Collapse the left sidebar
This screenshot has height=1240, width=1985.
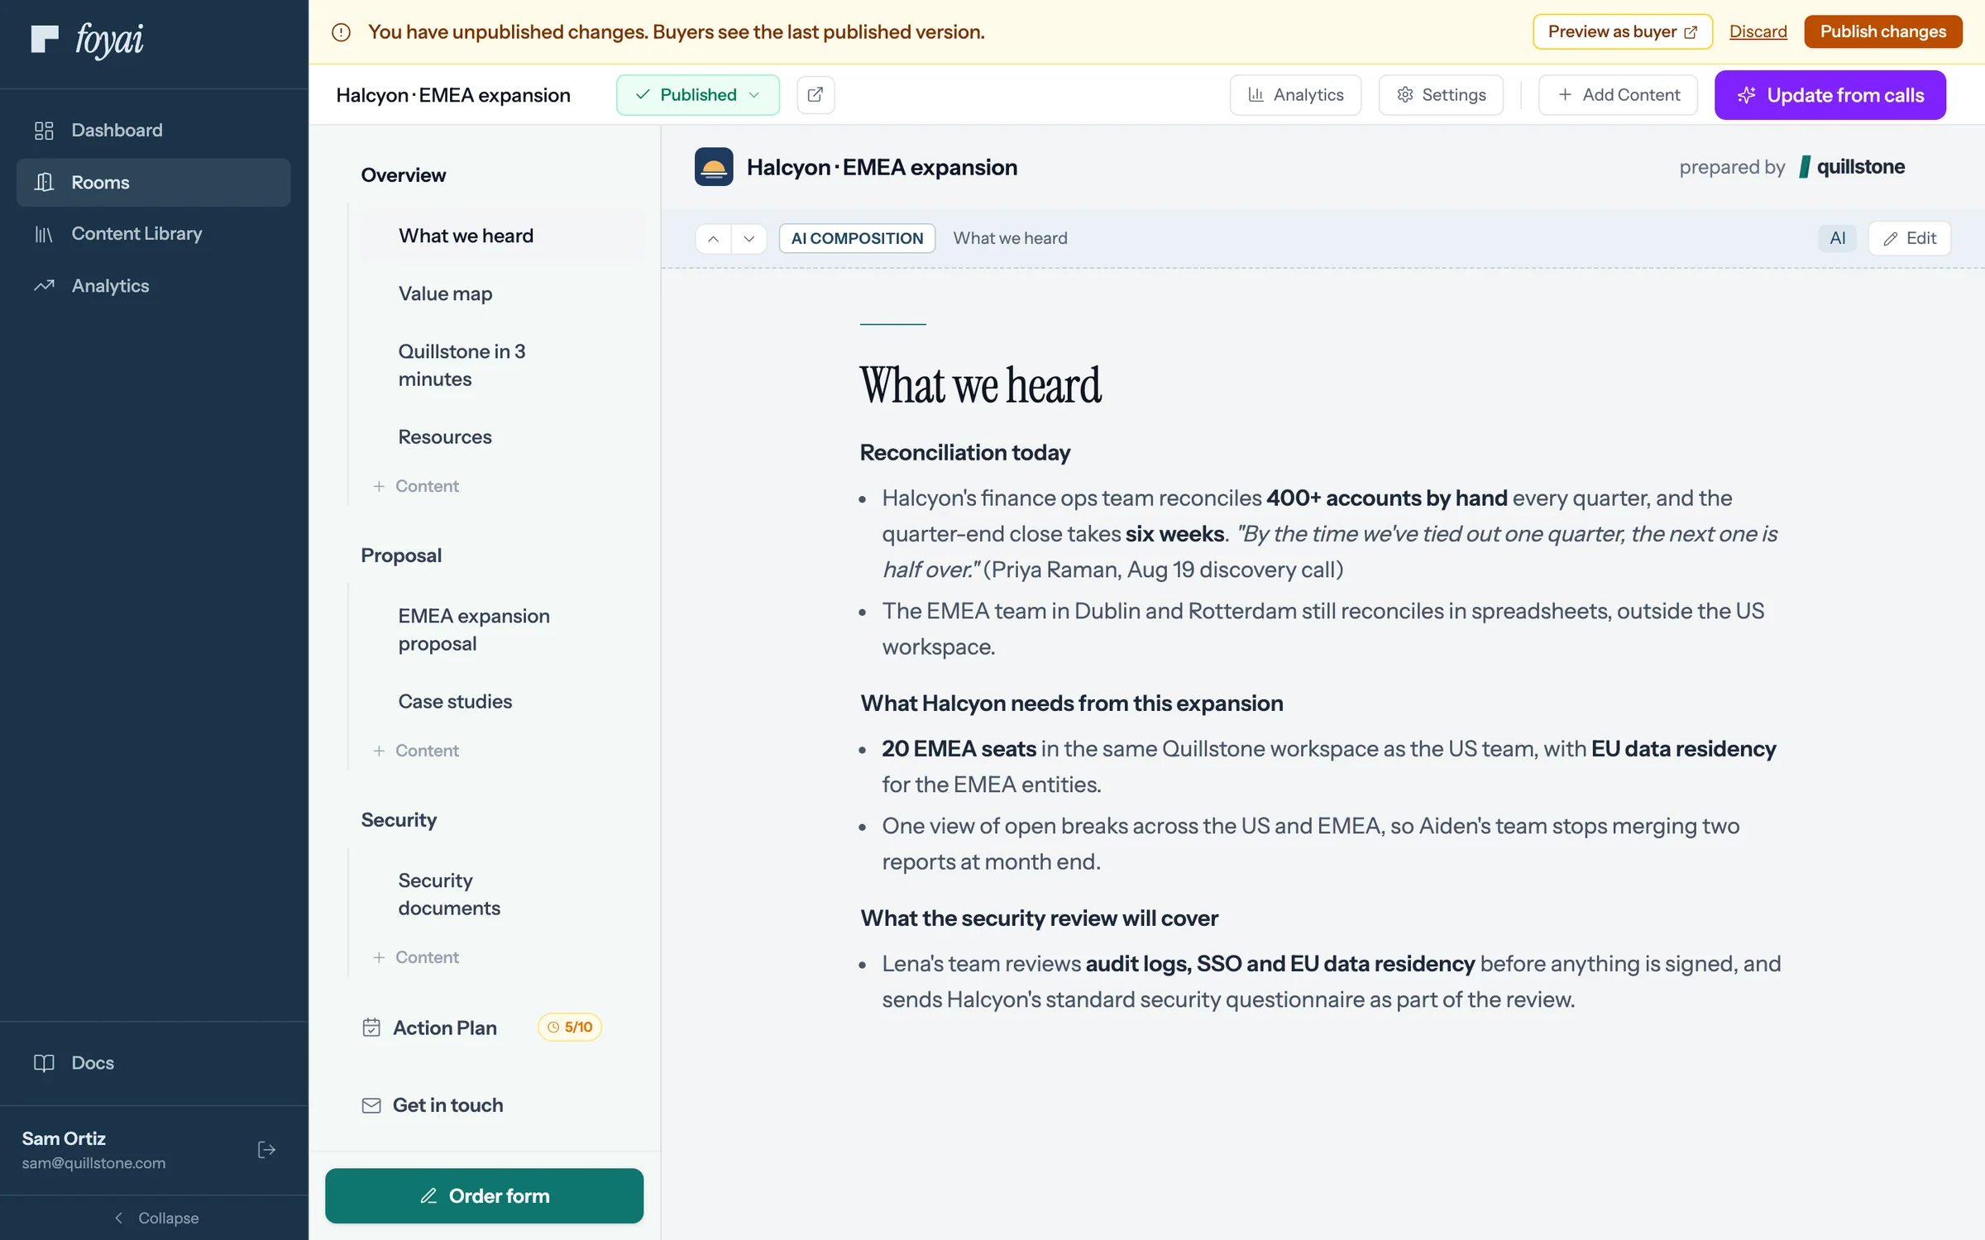(x=155, y=1218)
